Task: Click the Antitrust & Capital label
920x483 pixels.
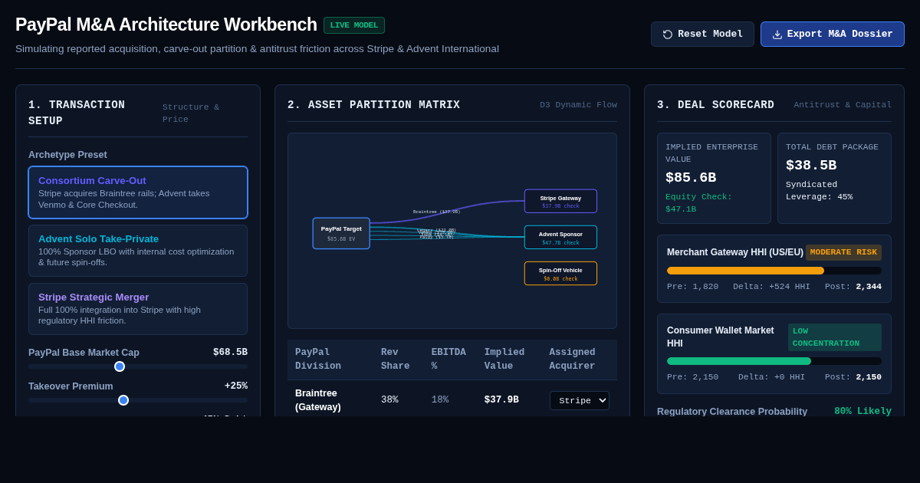Action: coord(843,105)
